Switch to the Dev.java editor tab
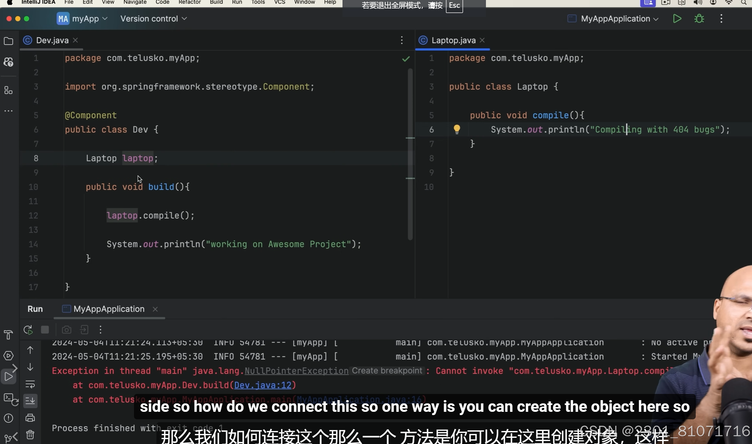The image size is (752, 444). coord(52,40)
